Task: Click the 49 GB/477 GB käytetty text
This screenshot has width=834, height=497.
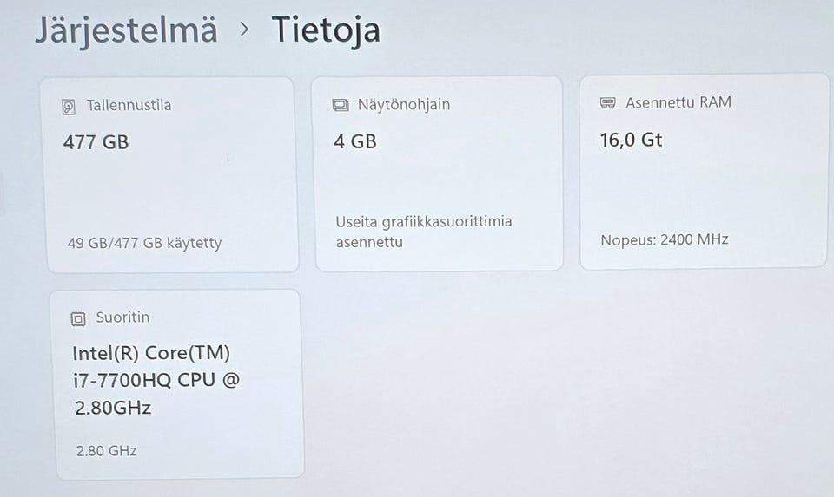Action: 144,243
